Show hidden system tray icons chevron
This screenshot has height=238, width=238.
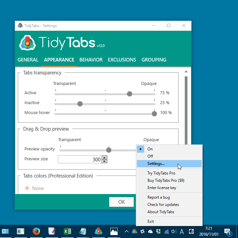pyautogui.click(x=126, y=231)
